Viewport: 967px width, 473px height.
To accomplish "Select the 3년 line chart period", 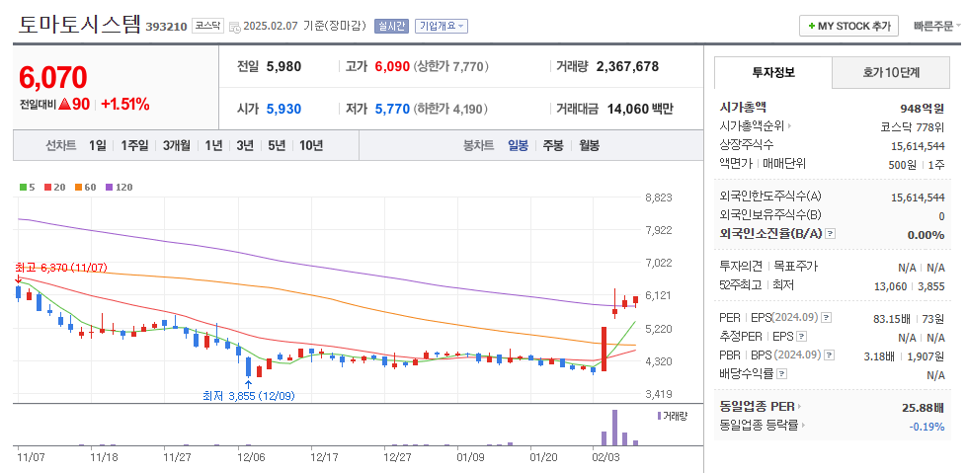I will (x=245, y=145).
